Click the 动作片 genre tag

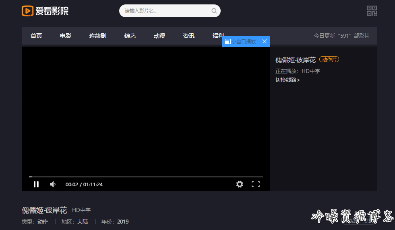pos(329,59)
